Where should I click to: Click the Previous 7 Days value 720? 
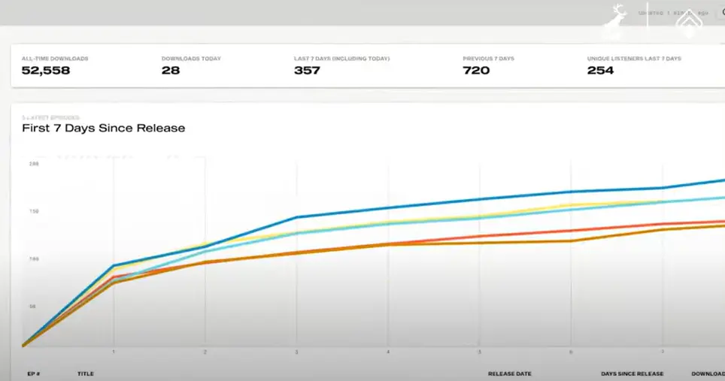(x=476, y=70)
